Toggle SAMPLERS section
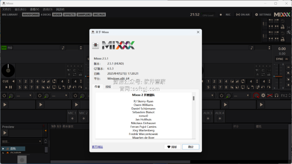The image size is (292, 164). click(x=84, y=15)
